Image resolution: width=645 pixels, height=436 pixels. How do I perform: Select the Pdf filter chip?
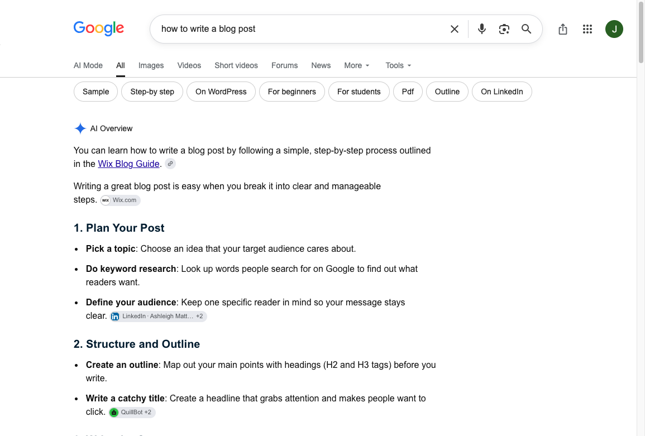408,92
